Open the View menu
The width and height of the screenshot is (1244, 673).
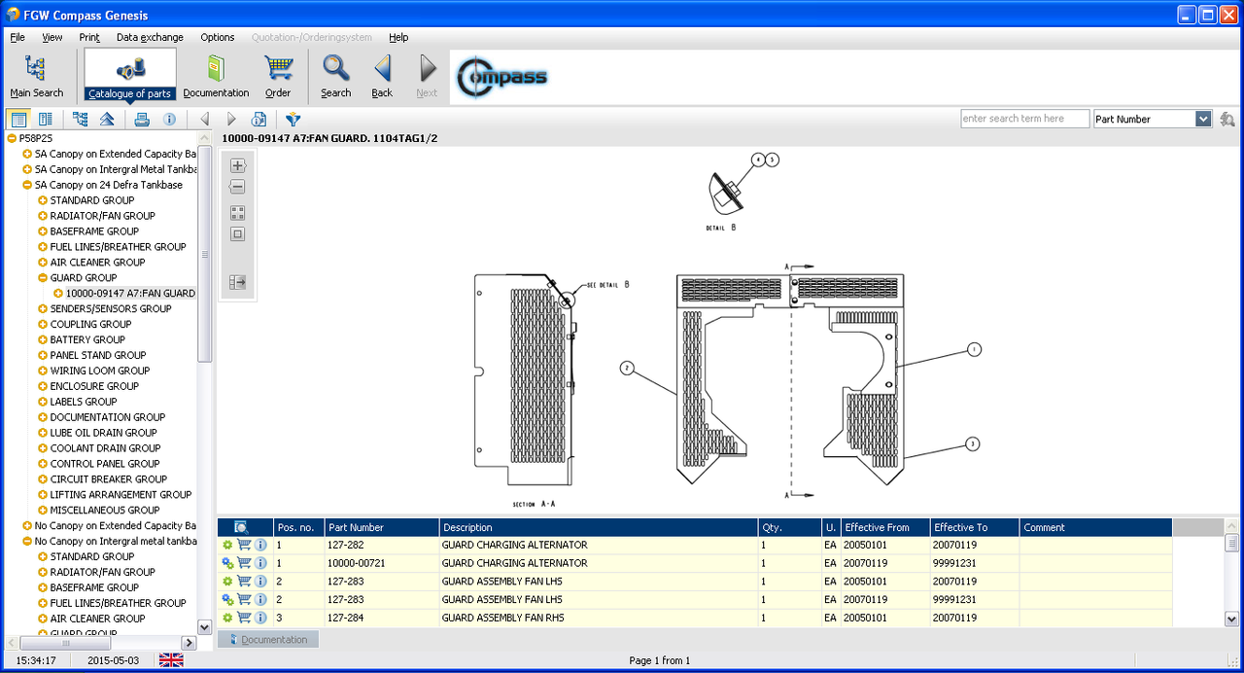coord(52,37)
